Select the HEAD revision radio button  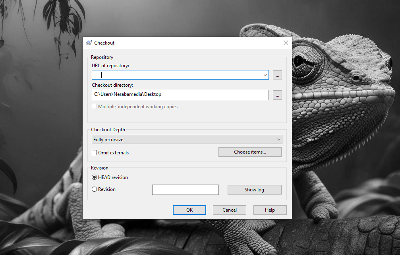click(95, 177)
